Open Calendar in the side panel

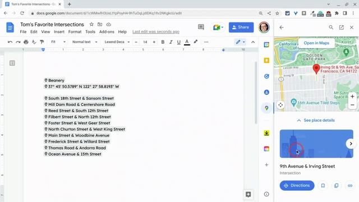click(266, 45)
